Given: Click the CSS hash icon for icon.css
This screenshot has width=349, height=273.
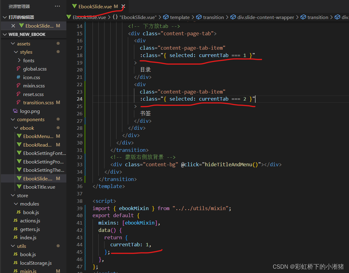Looking at the screenshot, I should click(x=18, y=77).
